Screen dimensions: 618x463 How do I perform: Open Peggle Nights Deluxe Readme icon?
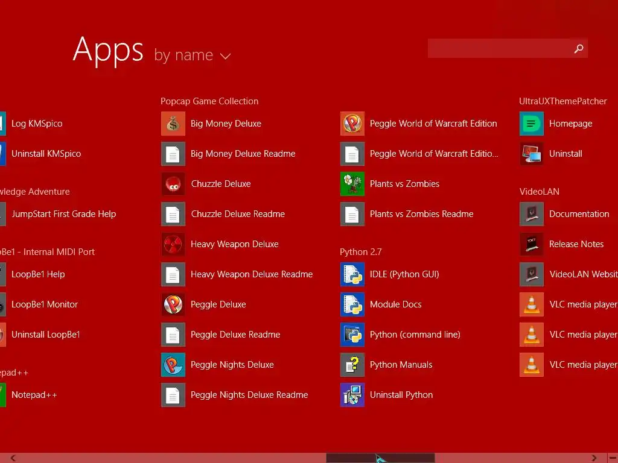173,395
